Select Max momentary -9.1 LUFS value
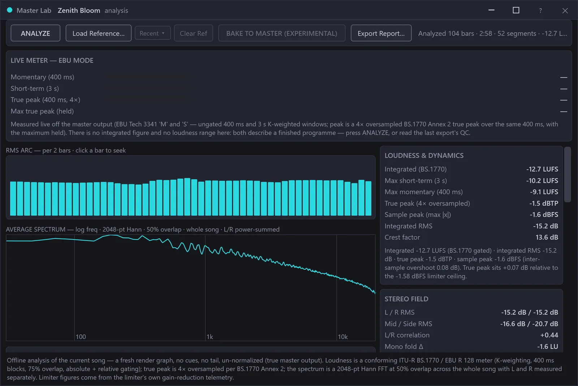This screenshot has height=386, width=578. click(x=544, y=192)
